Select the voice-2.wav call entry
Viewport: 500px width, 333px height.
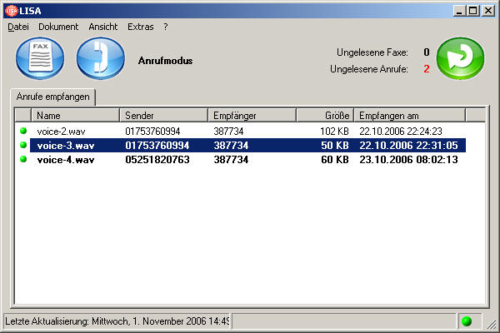pyautogui.click(x=61, y=132)
